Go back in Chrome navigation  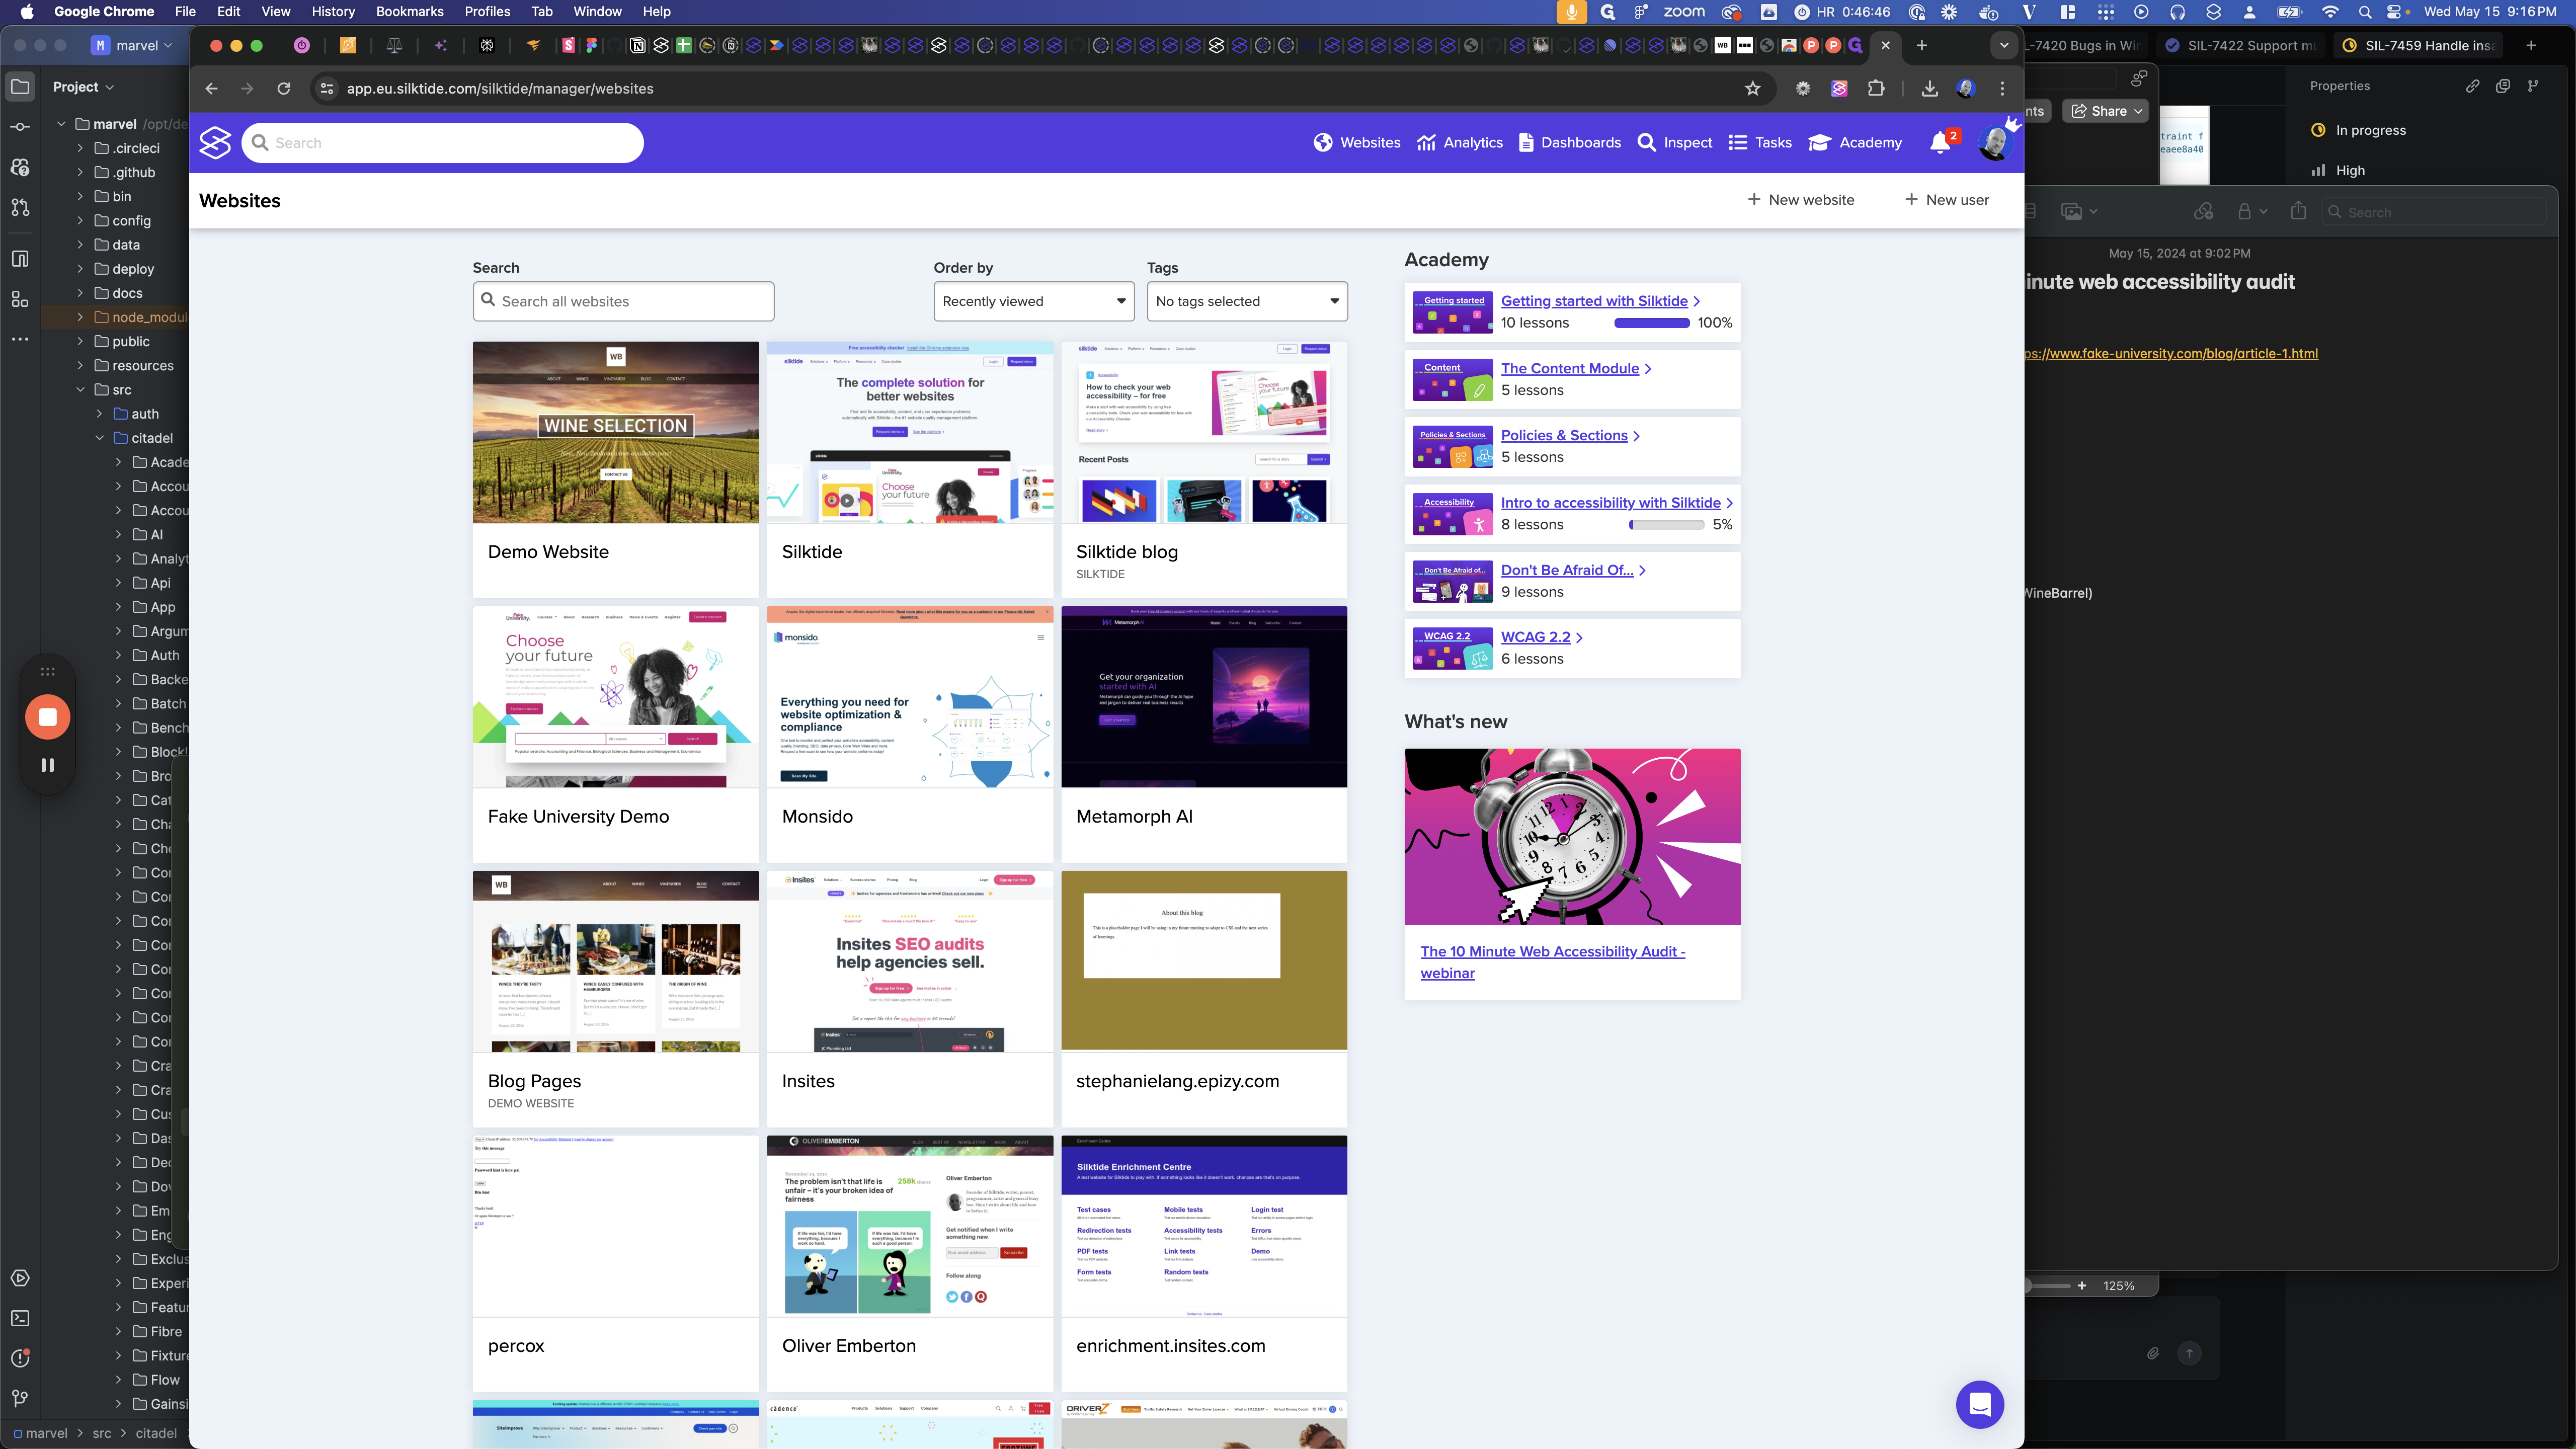(x=211, y=88)
